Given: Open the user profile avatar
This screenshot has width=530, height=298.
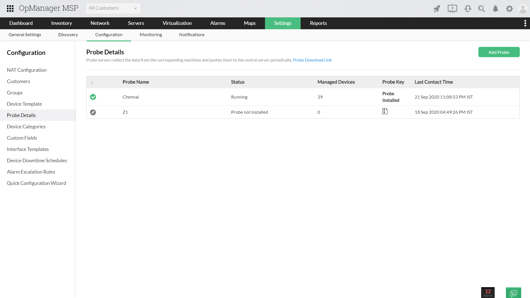Looking at the screenshot, I should point(523,9).
